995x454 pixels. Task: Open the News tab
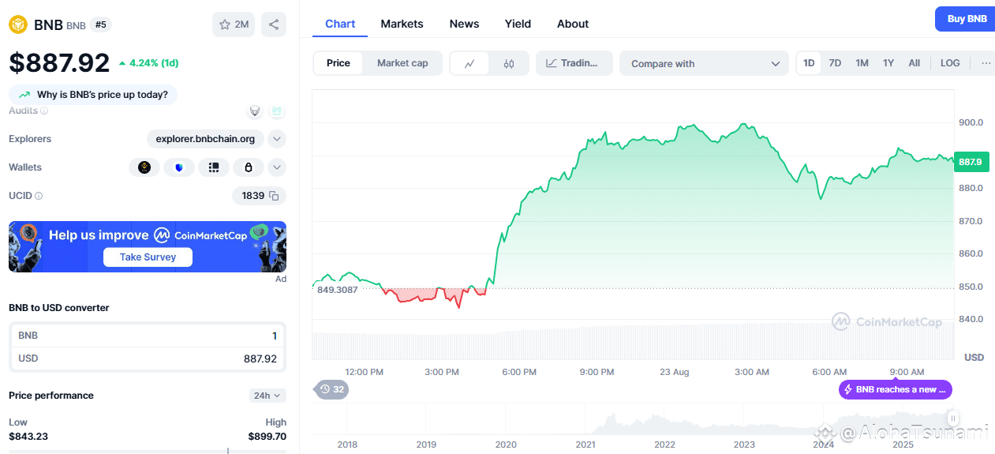(x=464, y=24)
